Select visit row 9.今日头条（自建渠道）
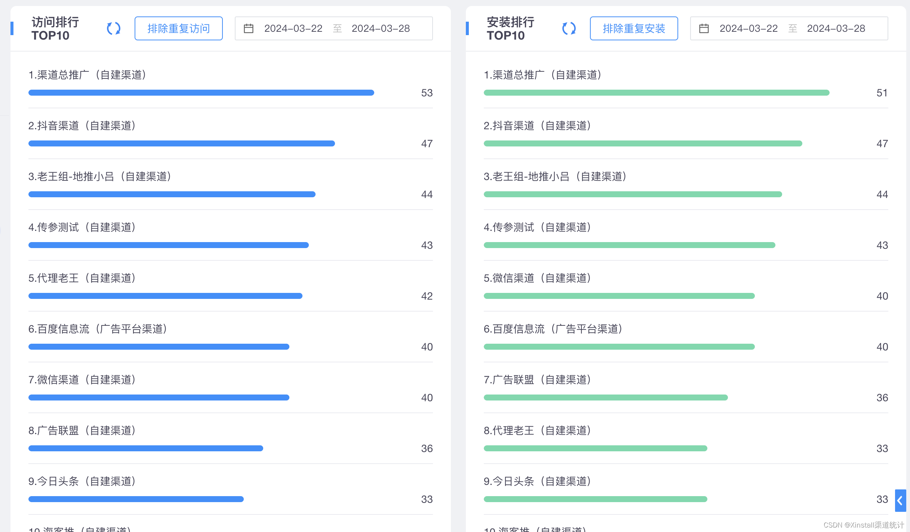Image resolution: width=910 pixels, height=532 pixels. coord(231,489)
